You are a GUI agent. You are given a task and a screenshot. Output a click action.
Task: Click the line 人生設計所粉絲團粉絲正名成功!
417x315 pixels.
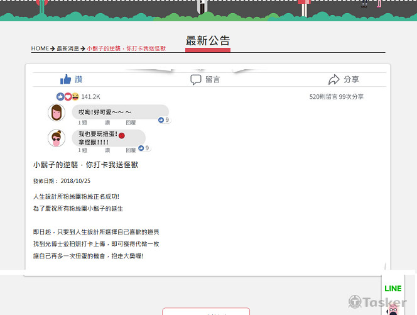tap(77, 197)
